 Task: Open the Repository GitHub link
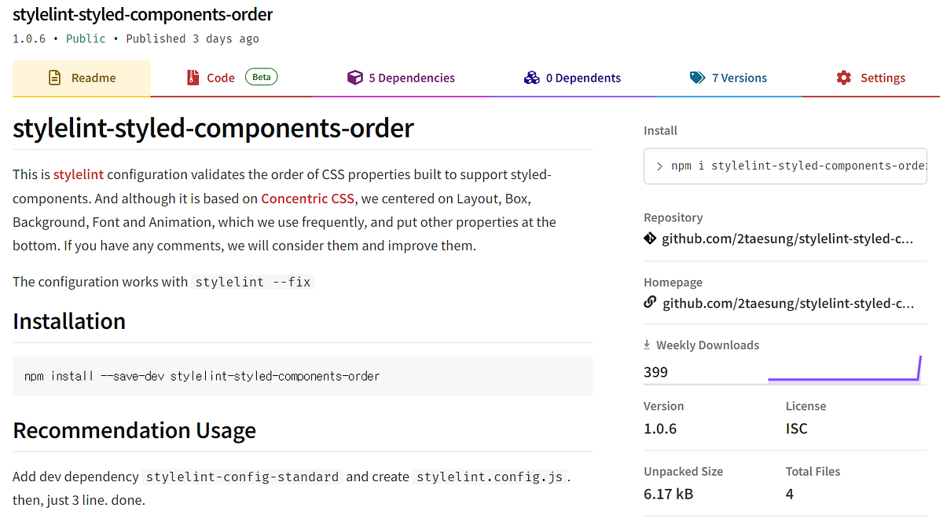787,239
